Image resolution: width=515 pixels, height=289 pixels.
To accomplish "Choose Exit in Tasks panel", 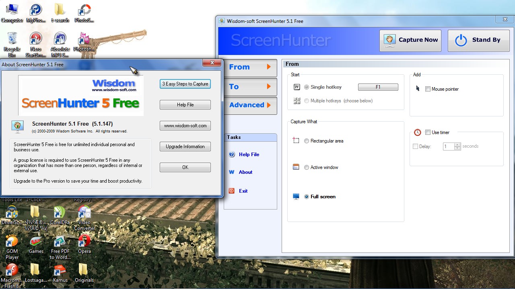I will (x=243, y=191).
